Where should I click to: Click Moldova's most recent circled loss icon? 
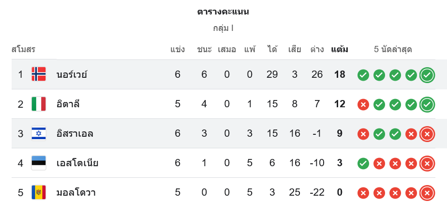[x=427, y=193]
